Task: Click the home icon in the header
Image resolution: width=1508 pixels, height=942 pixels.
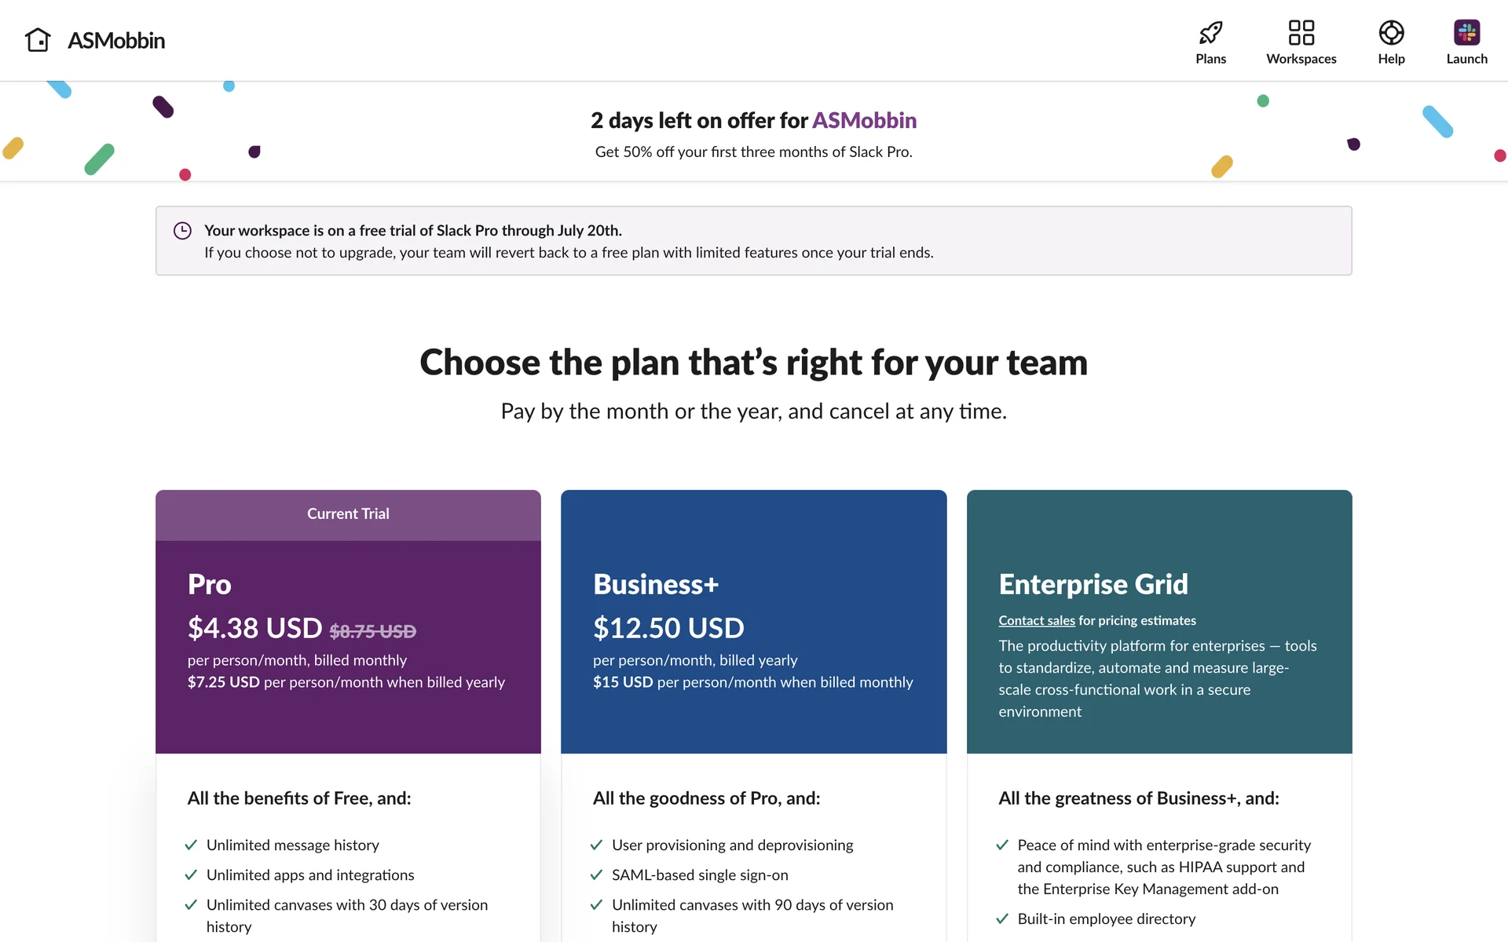Action: click(38, 40)
